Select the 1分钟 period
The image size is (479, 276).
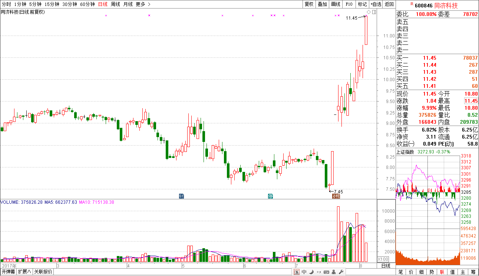[x=20, y=4]
